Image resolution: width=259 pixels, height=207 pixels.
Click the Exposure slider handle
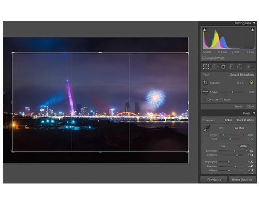234,151
